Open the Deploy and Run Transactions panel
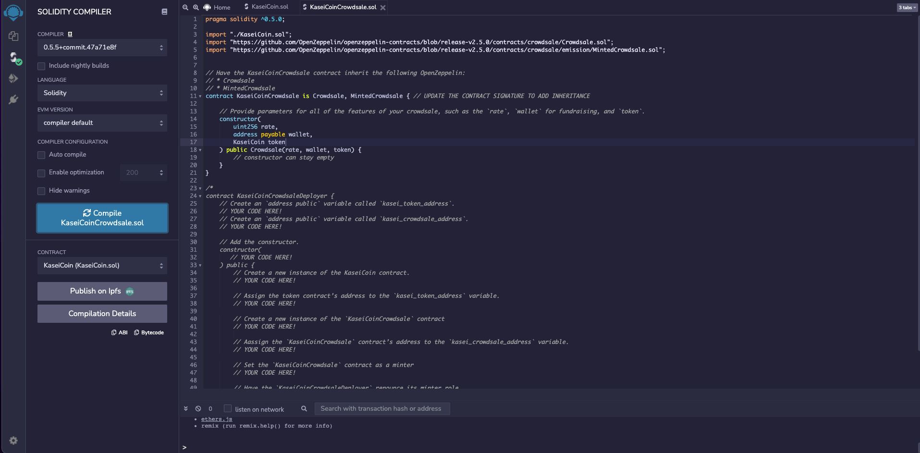This screenshot has width=920, height=453. 13,78
